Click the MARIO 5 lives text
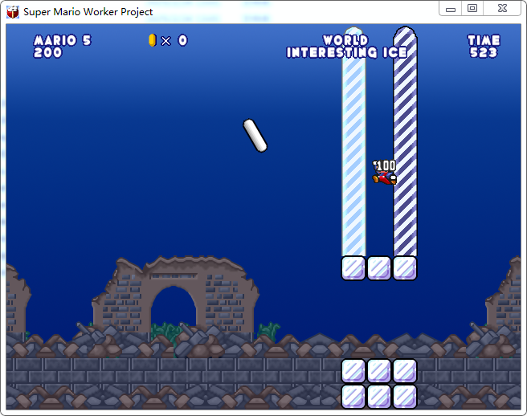Image resolution: width=527 pixels, height=416 pixels. click(x=63, y=40)
